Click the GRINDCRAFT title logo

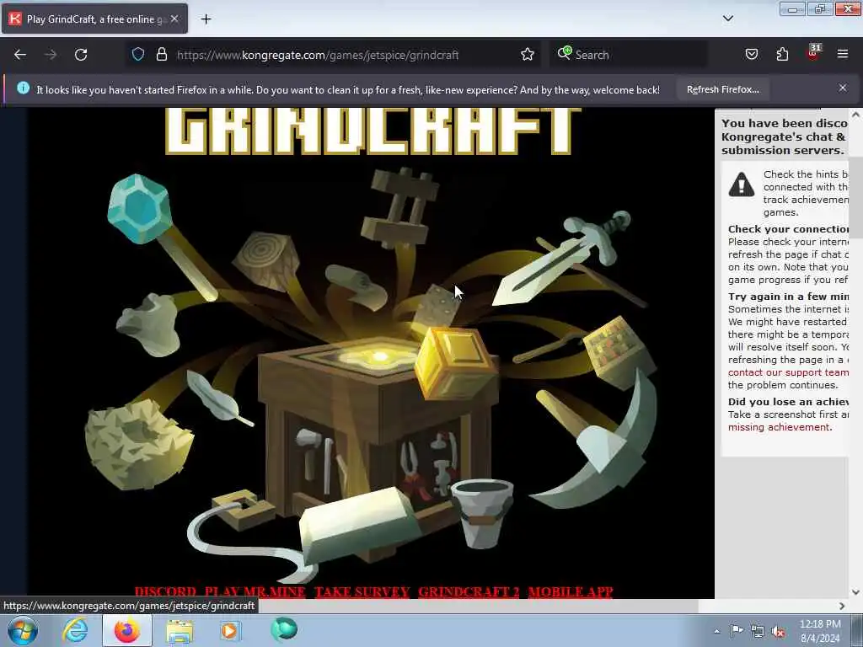(373, 131)
